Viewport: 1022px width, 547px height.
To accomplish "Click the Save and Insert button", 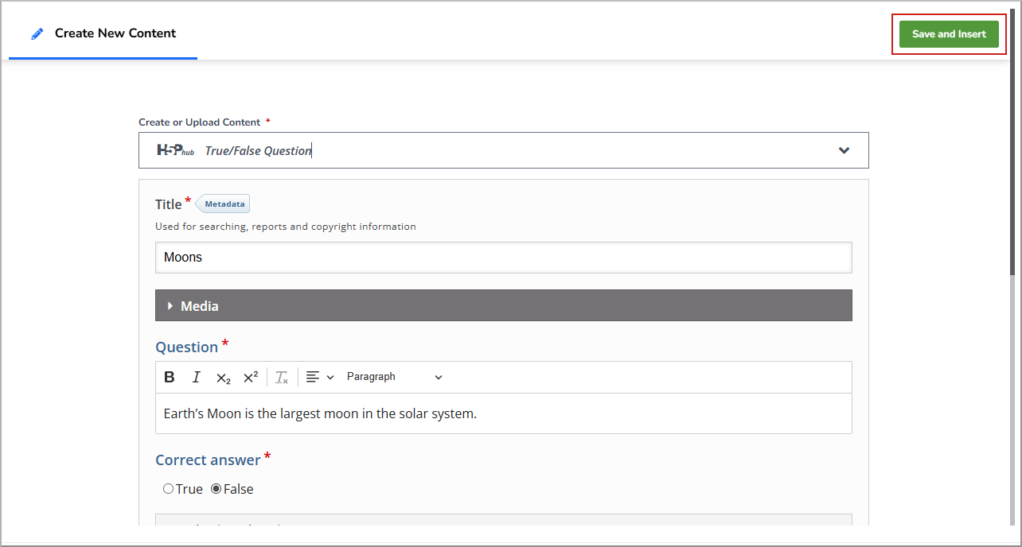I will pos(949,33).
